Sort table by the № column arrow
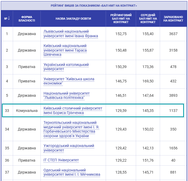 coord(9,18)
